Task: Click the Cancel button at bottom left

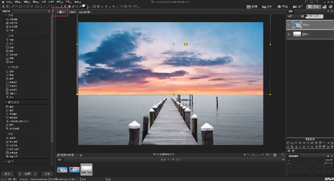Action: pyautogui.click(x=47, y=174)
